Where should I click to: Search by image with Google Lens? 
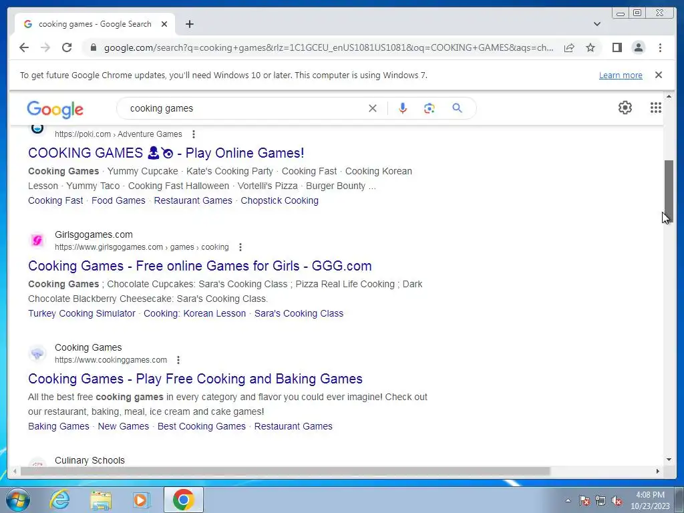point(430,108)
